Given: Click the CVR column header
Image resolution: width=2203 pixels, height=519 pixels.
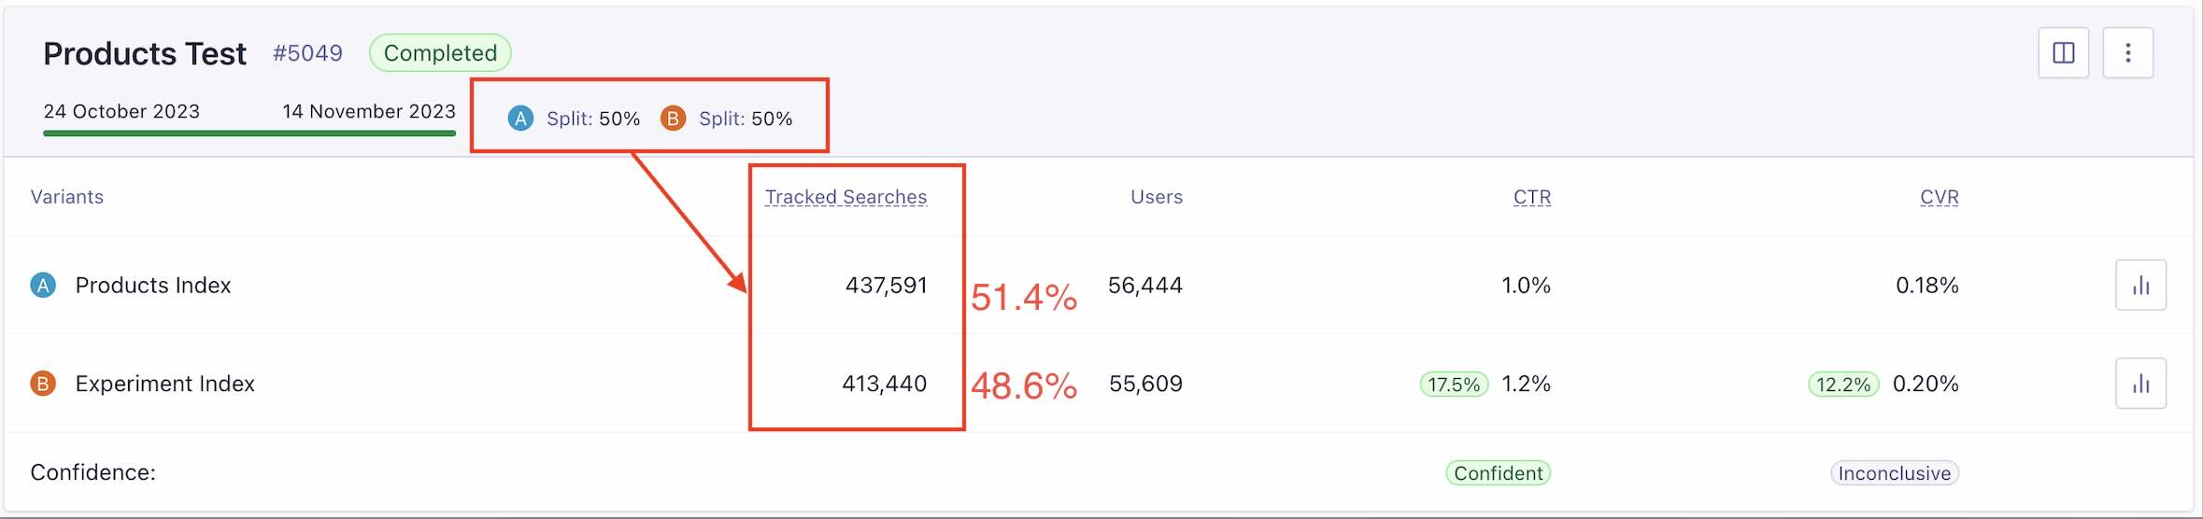Looking at the screenshot, I should coord(1939,198).
